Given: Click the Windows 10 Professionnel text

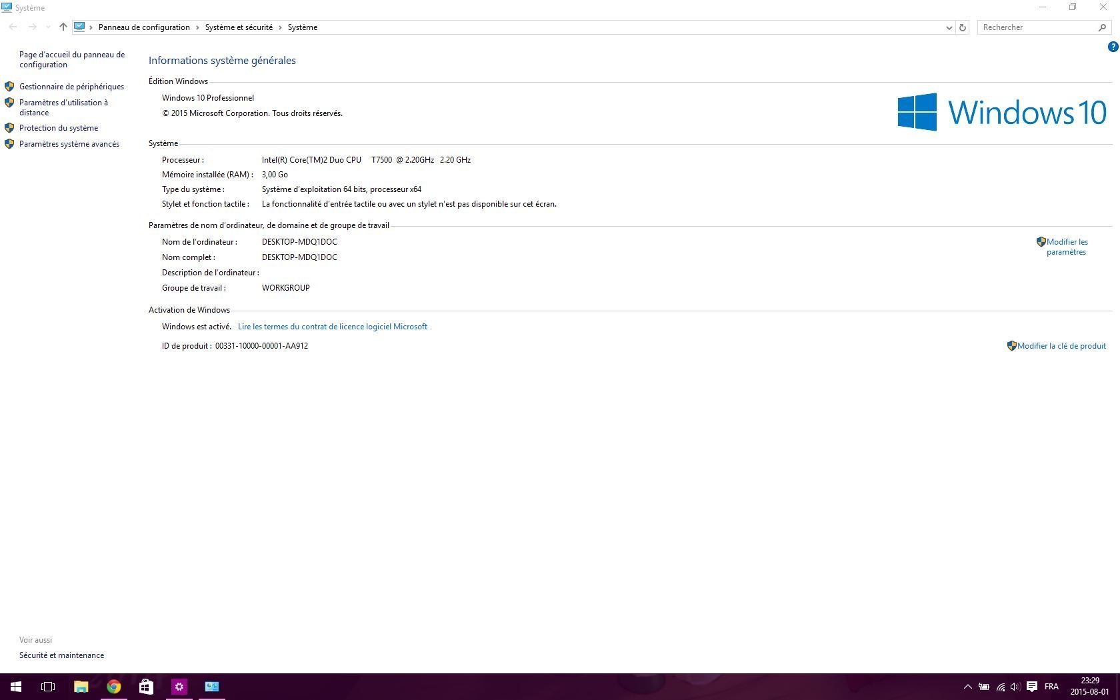Looking at the screenshot, I should (208, 98).
